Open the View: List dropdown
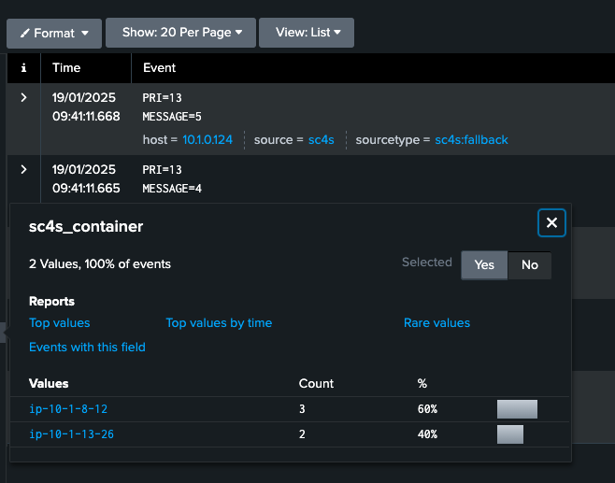 [x=307, y=33]
